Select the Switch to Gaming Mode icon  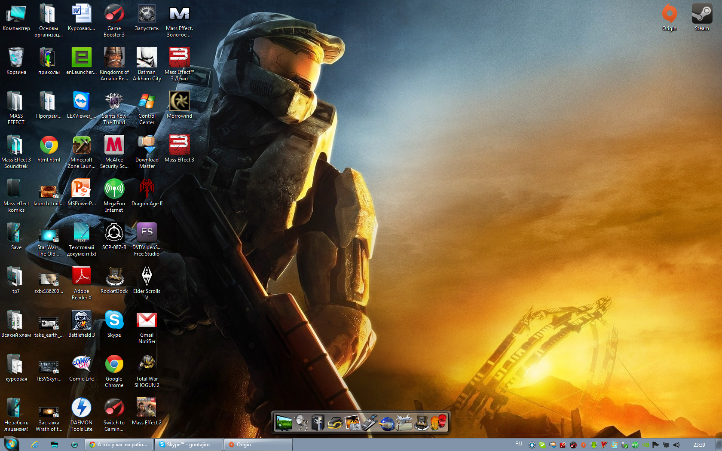click(x=114, y=414)
